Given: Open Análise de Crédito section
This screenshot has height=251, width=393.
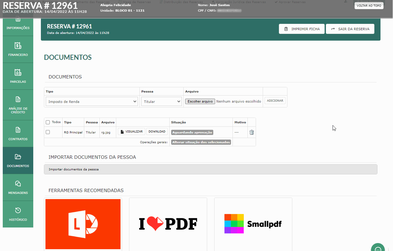Looking at the screenshot, I should [x=18, y=105].
